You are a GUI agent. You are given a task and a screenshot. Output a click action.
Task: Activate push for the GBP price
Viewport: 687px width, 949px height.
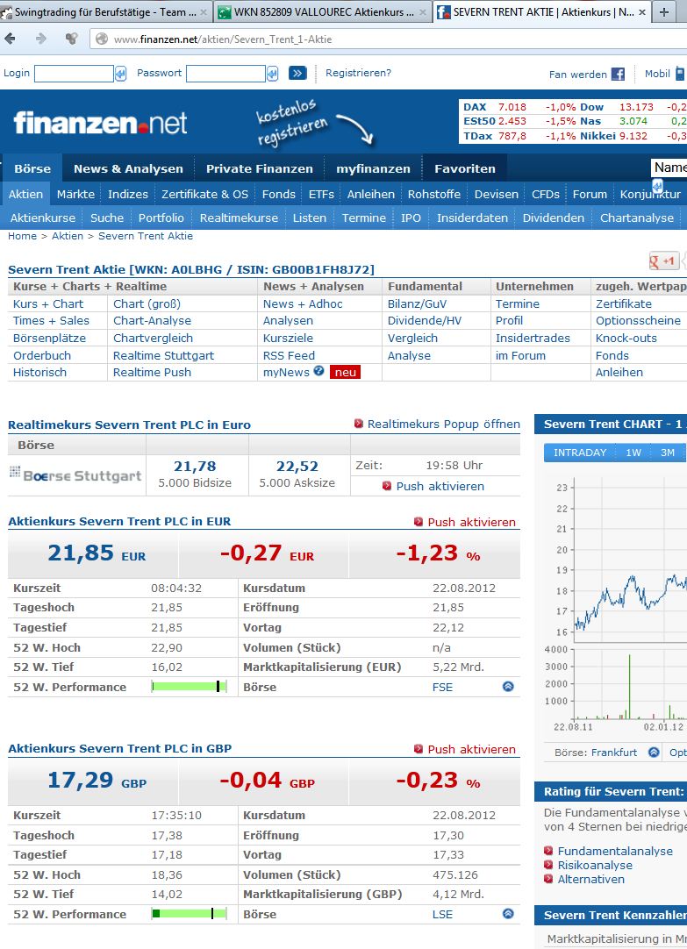pyautogui.click(x=465, y=749)
